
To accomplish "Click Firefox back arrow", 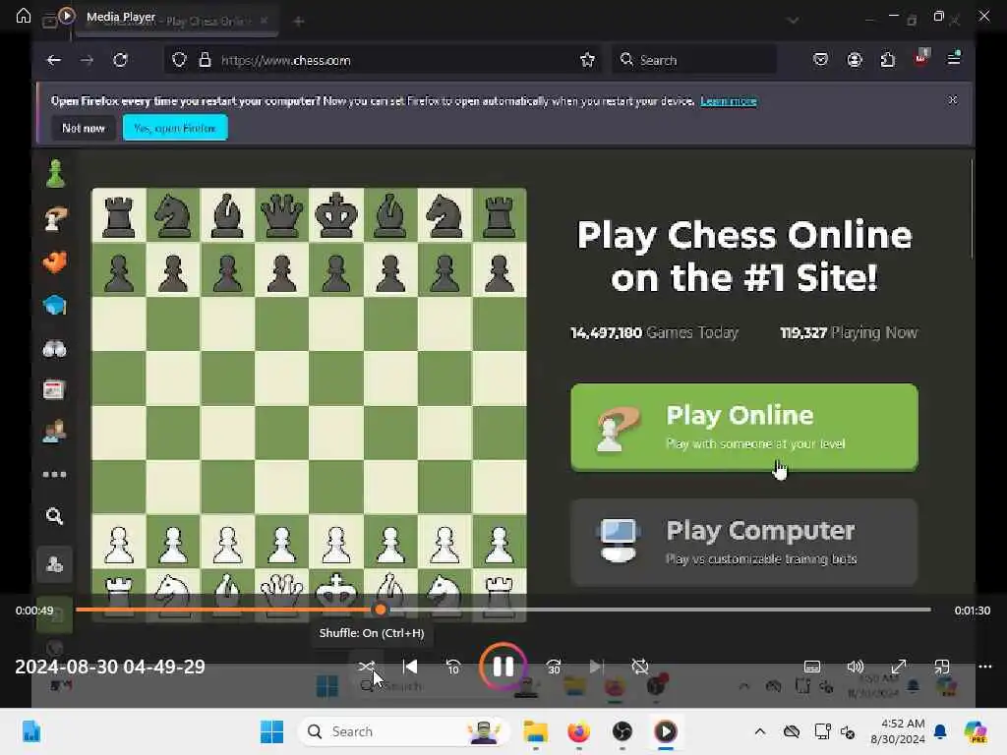I will 54,60.
